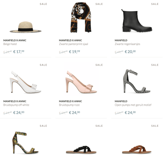Open the beige hat product image
This screenshot has height=161, width=165.
(25, 27)
